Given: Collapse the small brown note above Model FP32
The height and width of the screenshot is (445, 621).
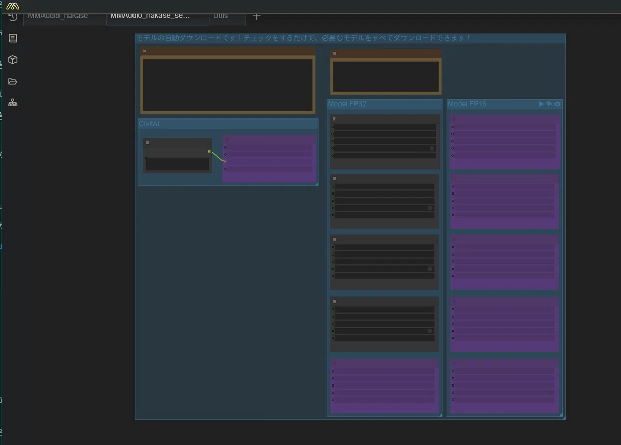Looking at the screenshot, I should point(335,53).
